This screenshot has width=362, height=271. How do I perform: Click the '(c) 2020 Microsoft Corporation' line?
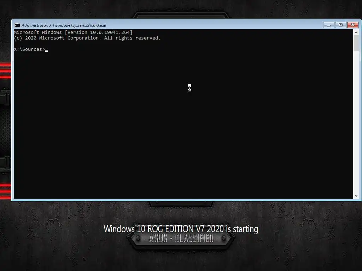pos(87,38)
